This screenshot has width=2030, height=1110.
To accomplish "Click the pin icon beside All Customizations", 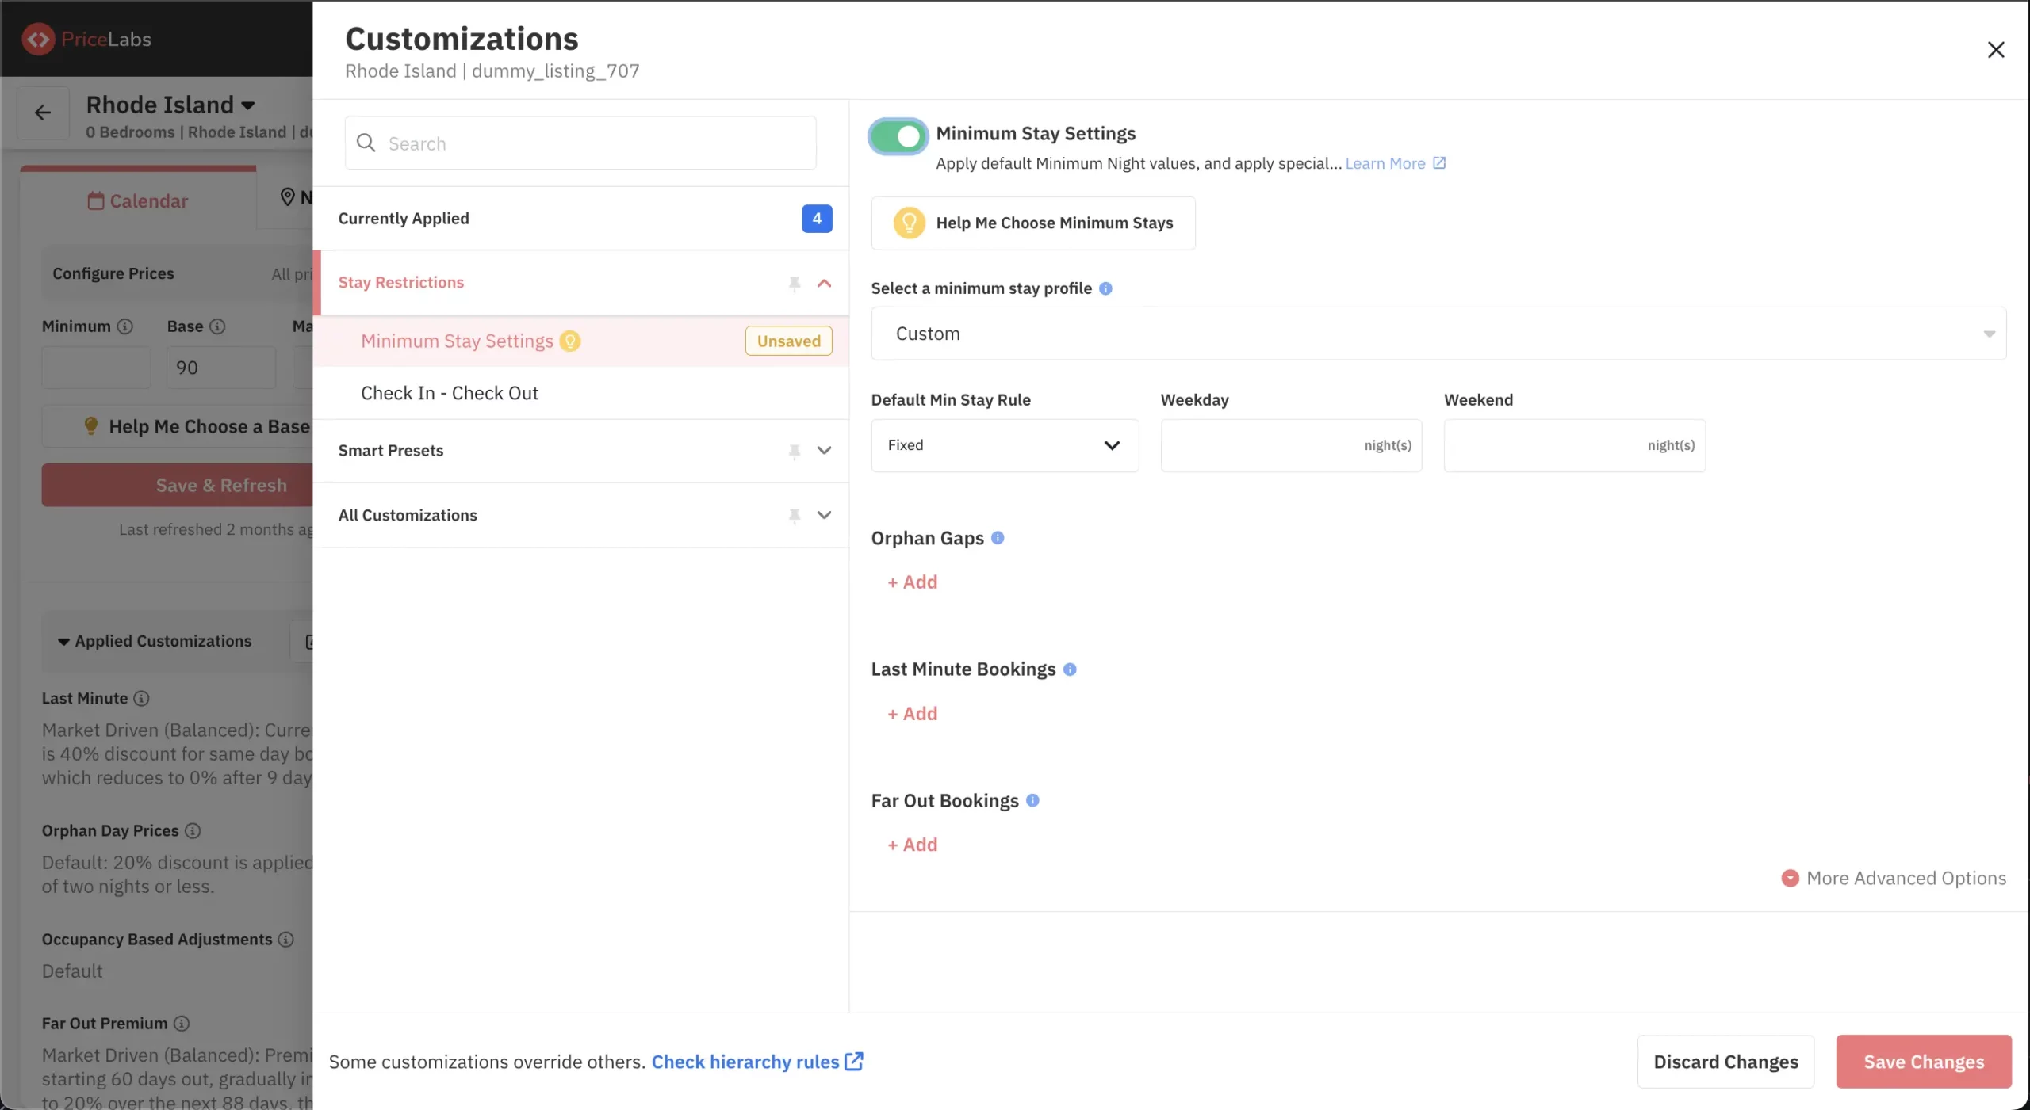I will (794, 516).
